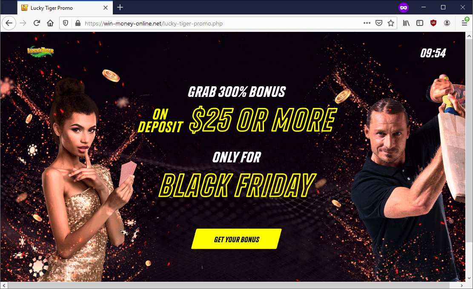Show site security padlock info
Image resolution: width=473 pixels, height=289 pixels.
coord(78,23)
